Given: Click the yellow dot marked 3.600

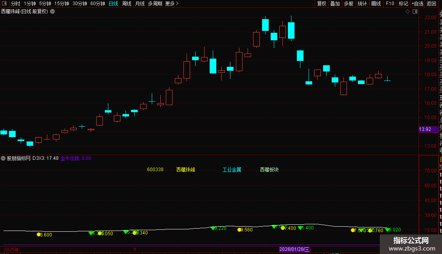Looking at the screenshot, I should pos(39,234).
